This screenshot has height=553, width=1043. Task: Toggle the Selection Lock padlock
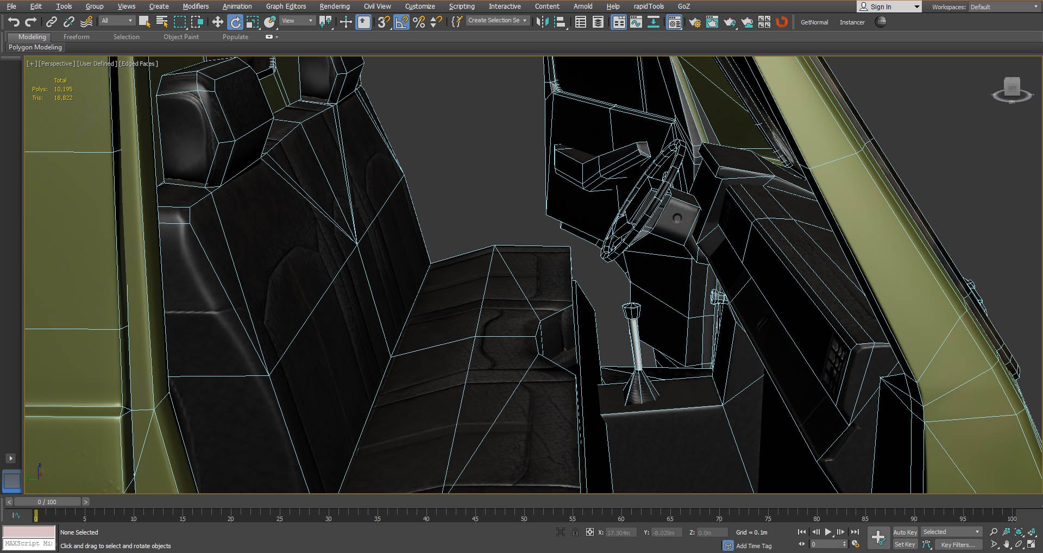pyautogui.click(x=575, y=532)
